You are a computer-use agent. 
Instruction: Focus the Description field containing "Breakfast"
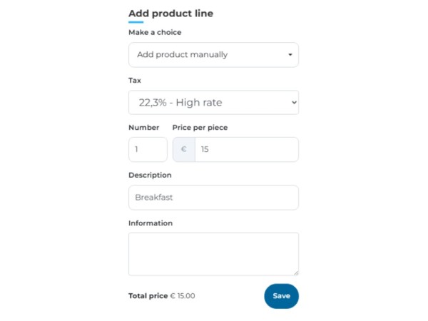coord(213,198)
